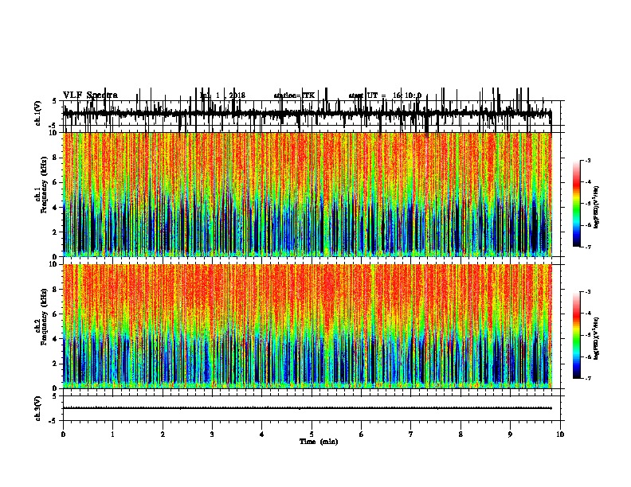Click the -7 label on ch.2 colorbar
631x487 pixels.
coord(588,378)
